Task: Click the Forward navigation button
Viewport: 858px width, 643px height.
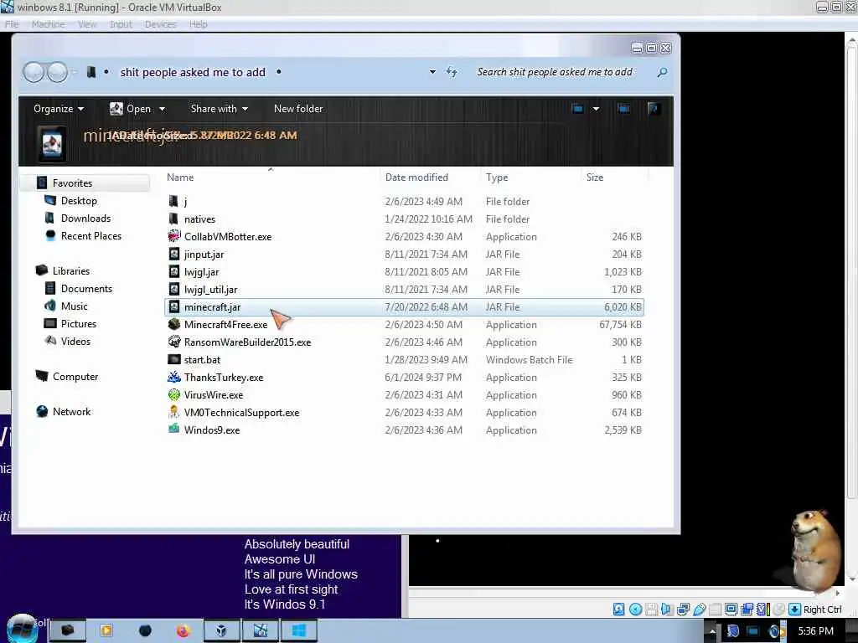Action: point(58,72)
